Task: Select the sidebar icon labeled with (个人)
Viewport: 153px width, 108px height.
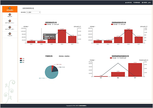Action: click(10, 21)
